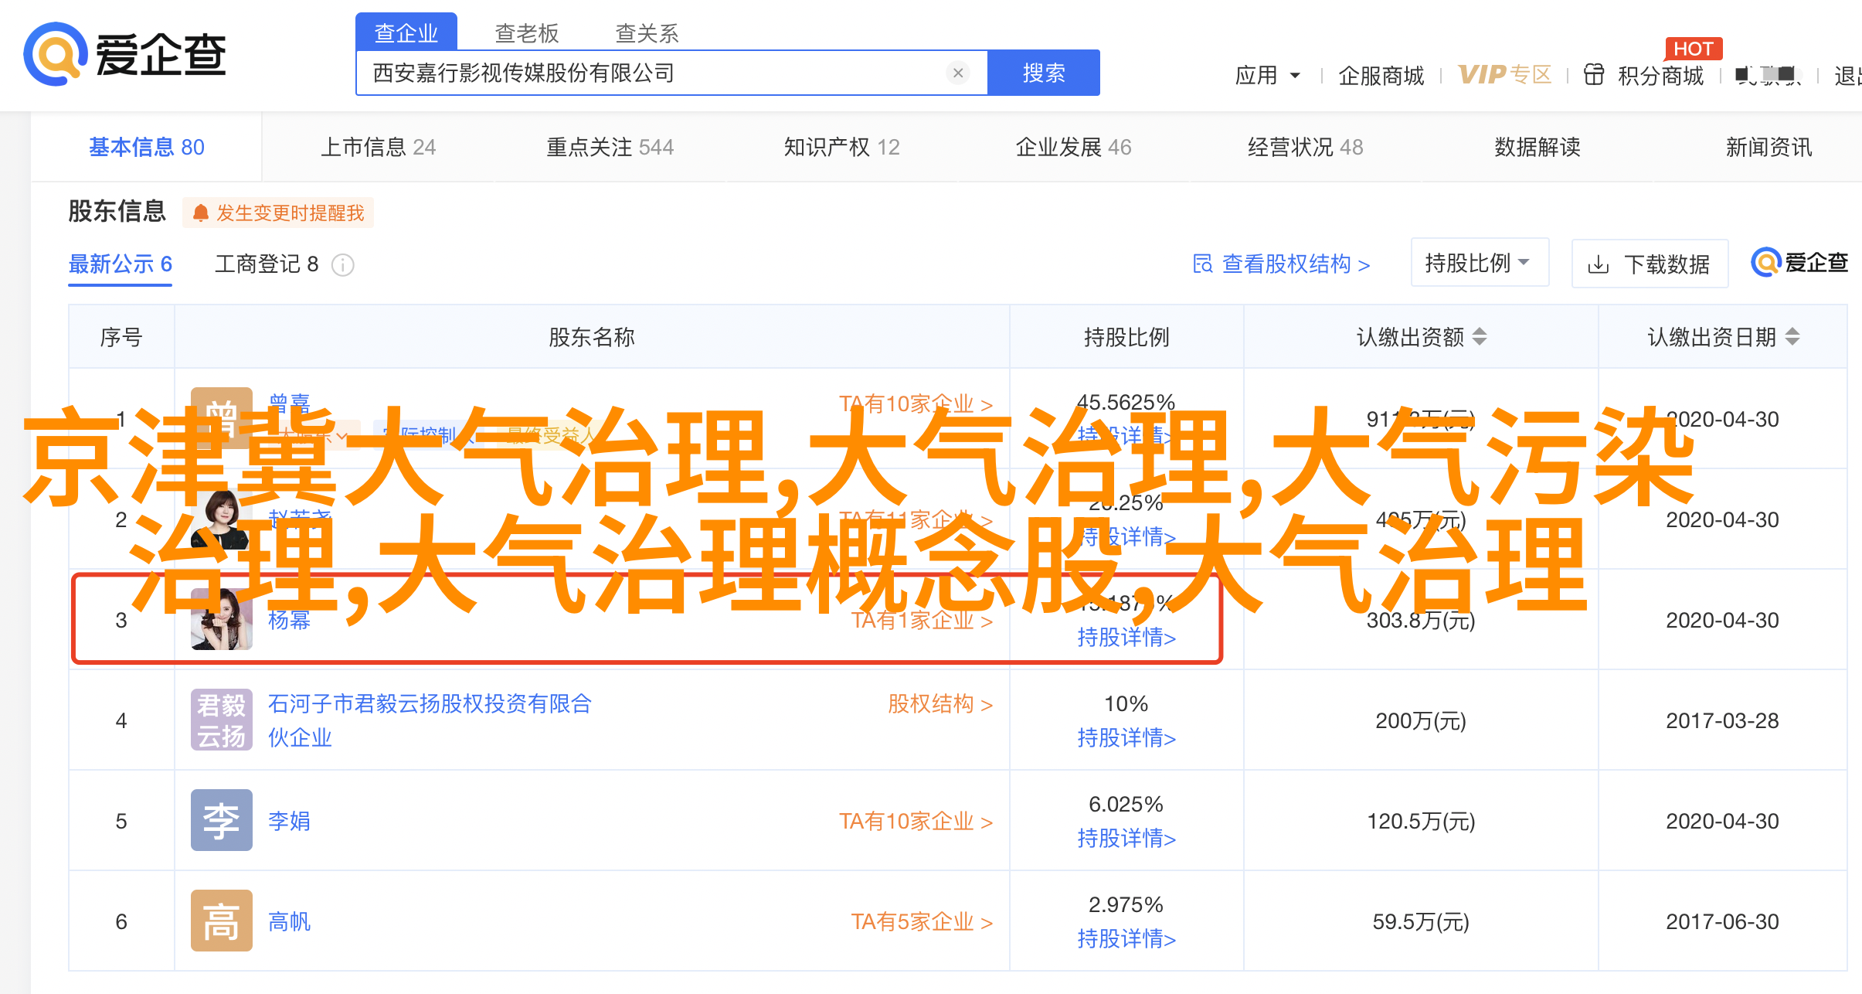Open TA有1家企业 link for 杨幂

(x=922, y=620)
